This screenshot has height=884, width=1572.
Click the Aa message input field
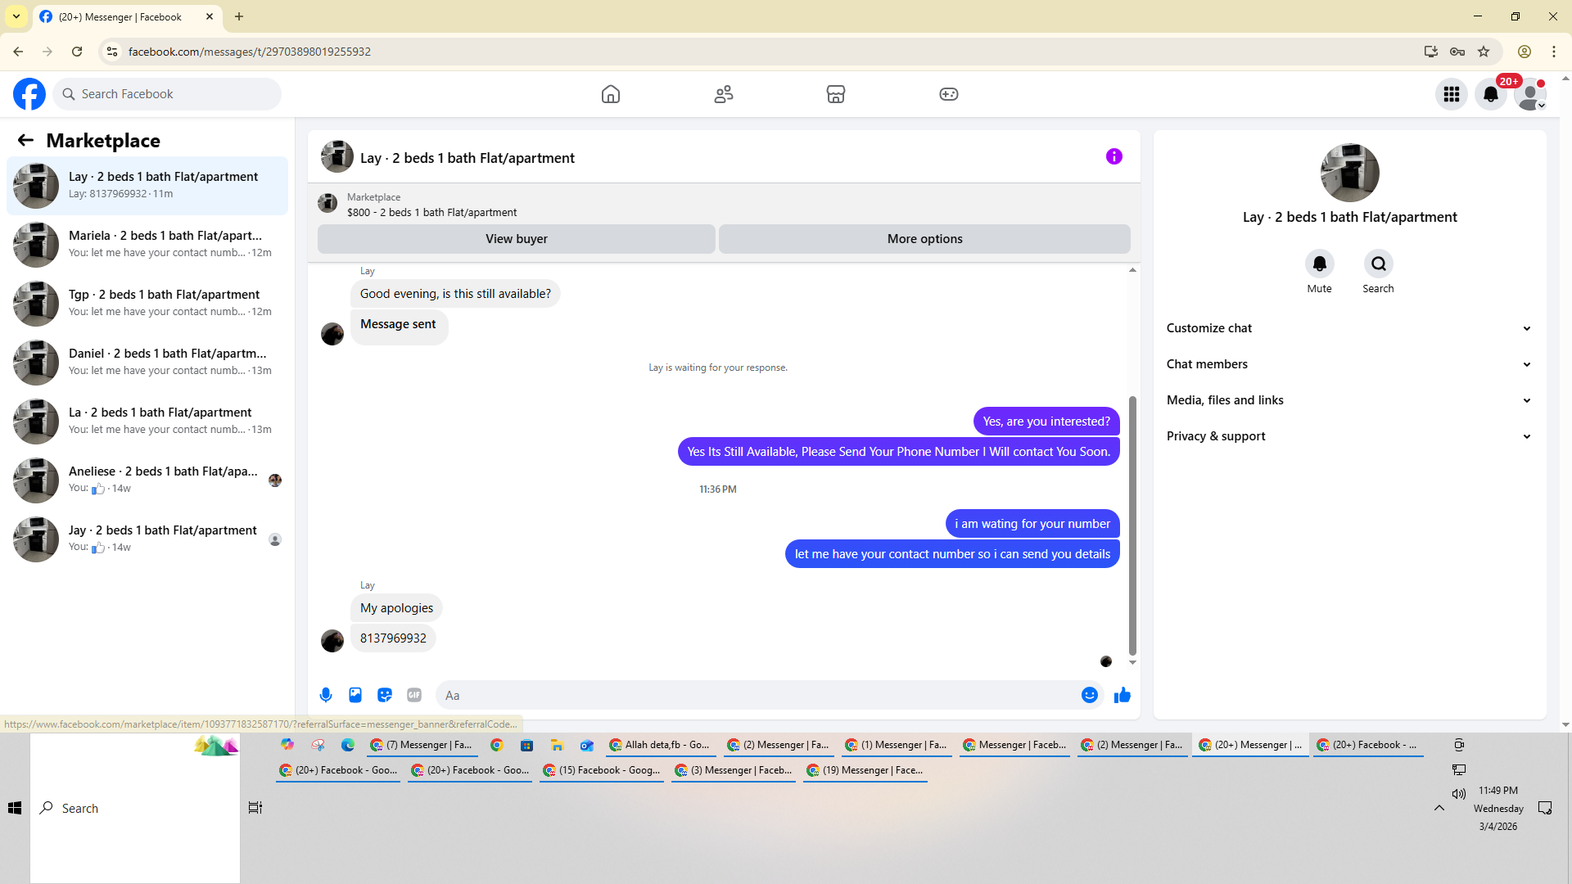(757, 695)
